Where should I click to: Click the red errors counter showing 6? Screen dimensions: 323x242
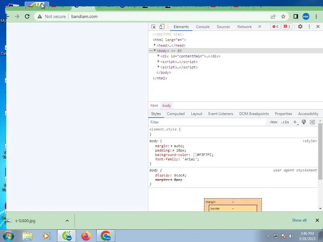coord(275,26)
